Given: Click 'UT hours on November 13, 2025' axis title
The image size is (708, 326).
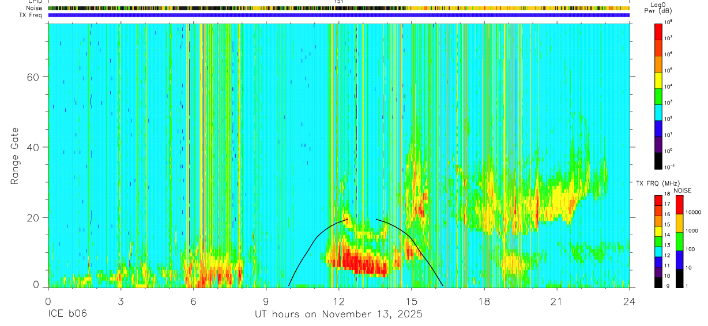Looking at the screenshot, I should click(339, 315).
